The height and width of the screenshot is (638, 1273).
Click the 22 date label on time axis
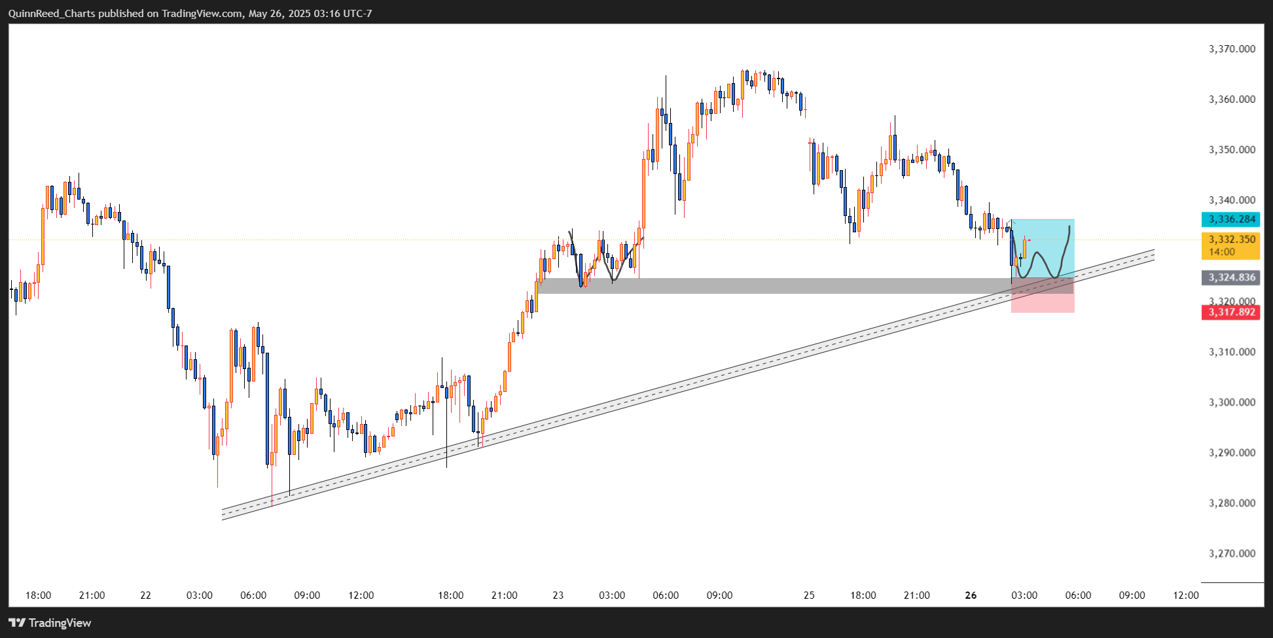(x=145, y=595)
